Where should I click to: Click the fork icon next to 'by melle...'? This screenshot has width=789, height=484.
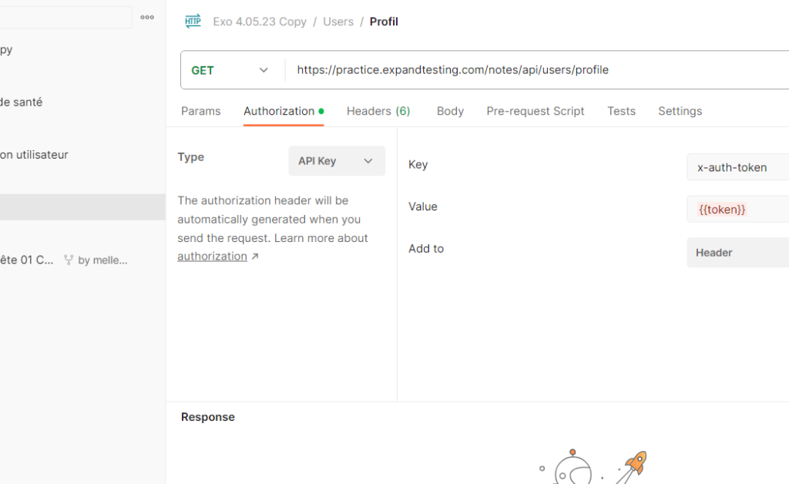[x=69, y=260]
